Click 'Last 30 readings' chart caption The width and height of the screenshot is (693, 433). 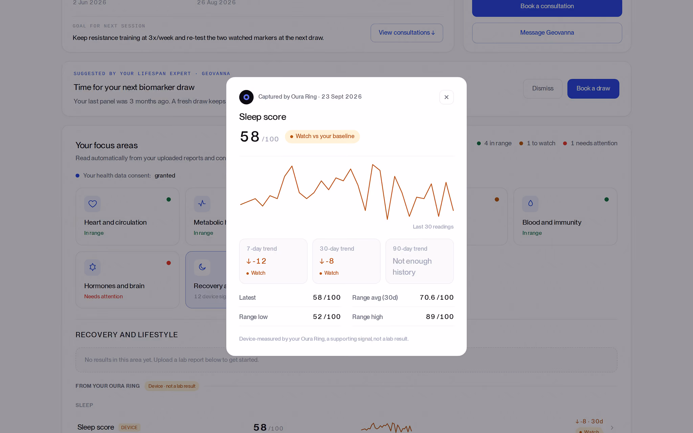433,227
